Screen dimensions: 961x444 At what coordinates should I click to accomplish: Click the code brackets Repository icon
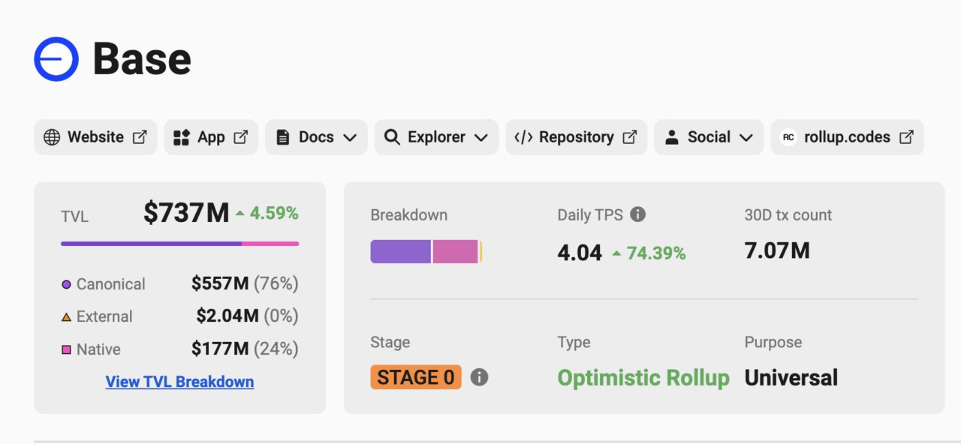click(x=523, y=137)
